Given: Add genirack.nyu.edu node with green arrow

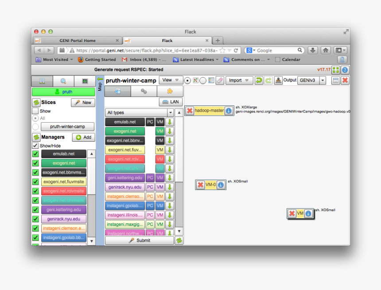Looking at the screenshot, I should point(170,187).
